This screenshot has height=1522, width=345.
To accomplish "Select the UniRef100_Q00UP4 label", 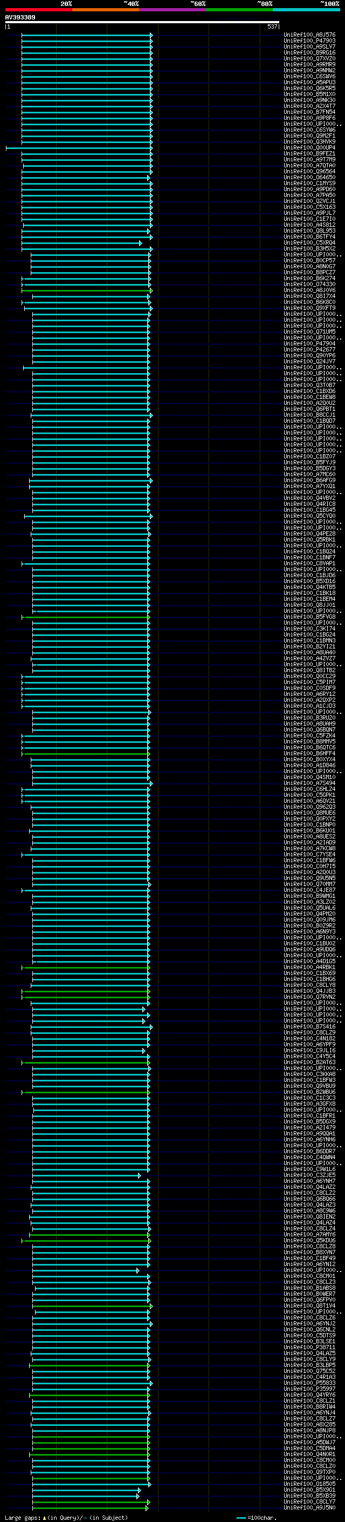I will 309,148.
